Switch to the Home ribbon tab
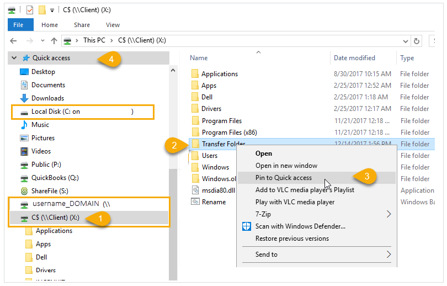Image resolution: width=447 pixels, height=286 pixels. coord(50,25)
